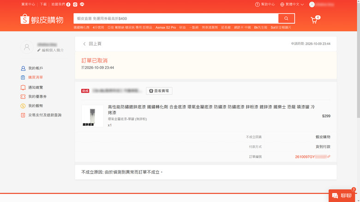Viewport: 360px width, 202px height.
Task: Click order number 2610097GY
Action: pos(305,157)
